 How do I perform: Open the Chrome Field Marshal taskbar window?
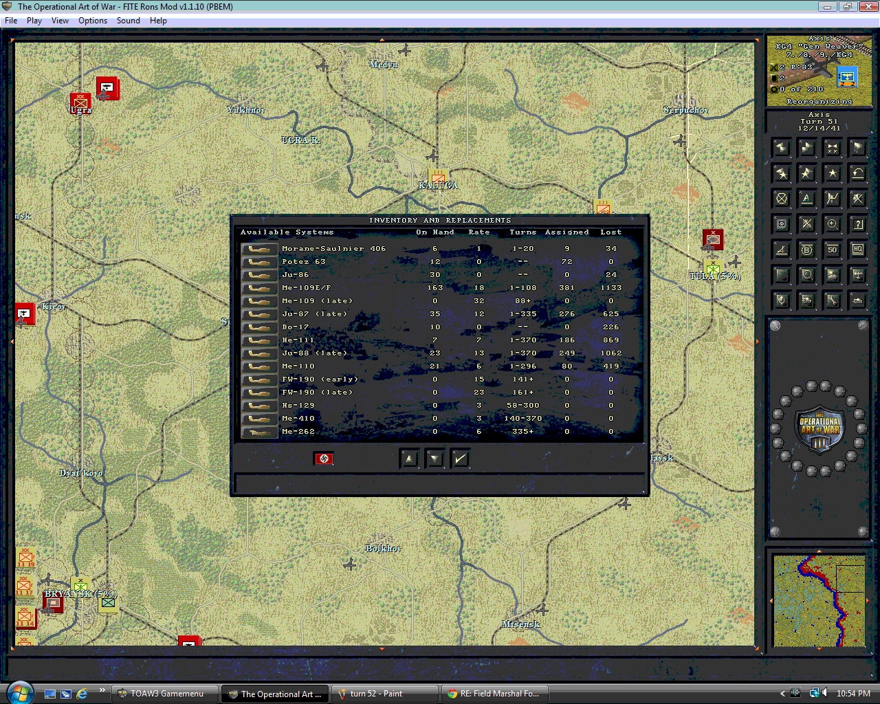coord(494,694)
